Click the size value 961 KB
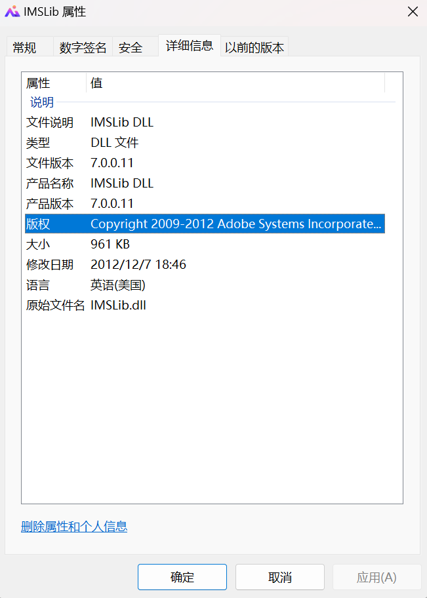The height and width of the screenshot is (598, 427). click(110, 244)
